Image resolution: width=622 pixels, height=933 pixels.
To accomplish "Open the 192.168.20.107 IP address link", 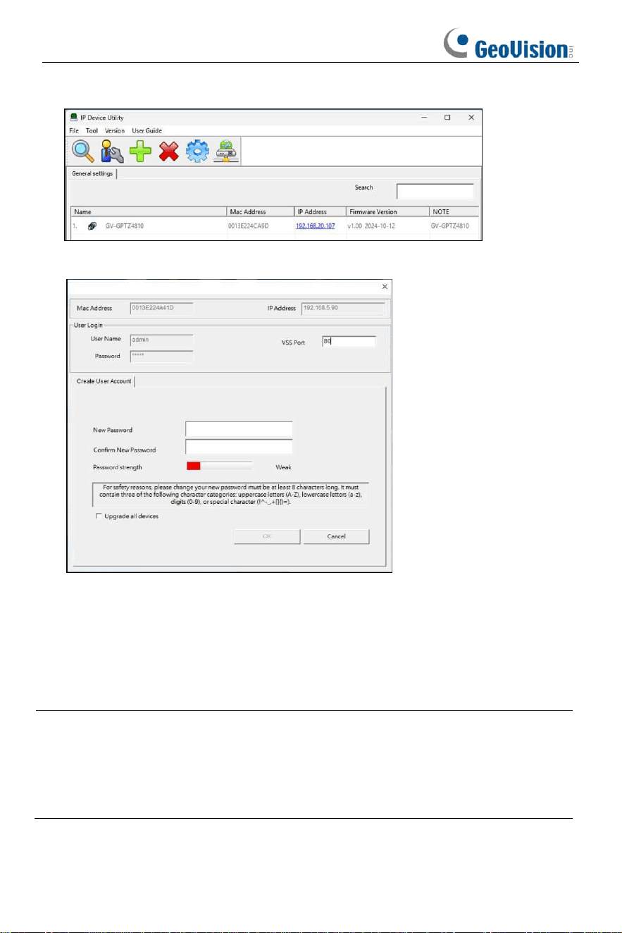I will (316, 226).
